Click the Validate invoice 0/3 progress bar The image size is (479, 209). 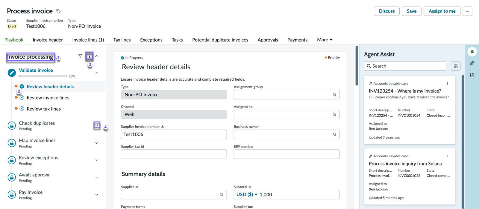point(43,76)
